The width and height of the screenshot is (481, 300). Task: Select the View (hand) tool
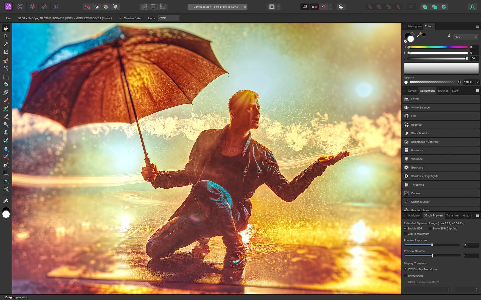6,28
